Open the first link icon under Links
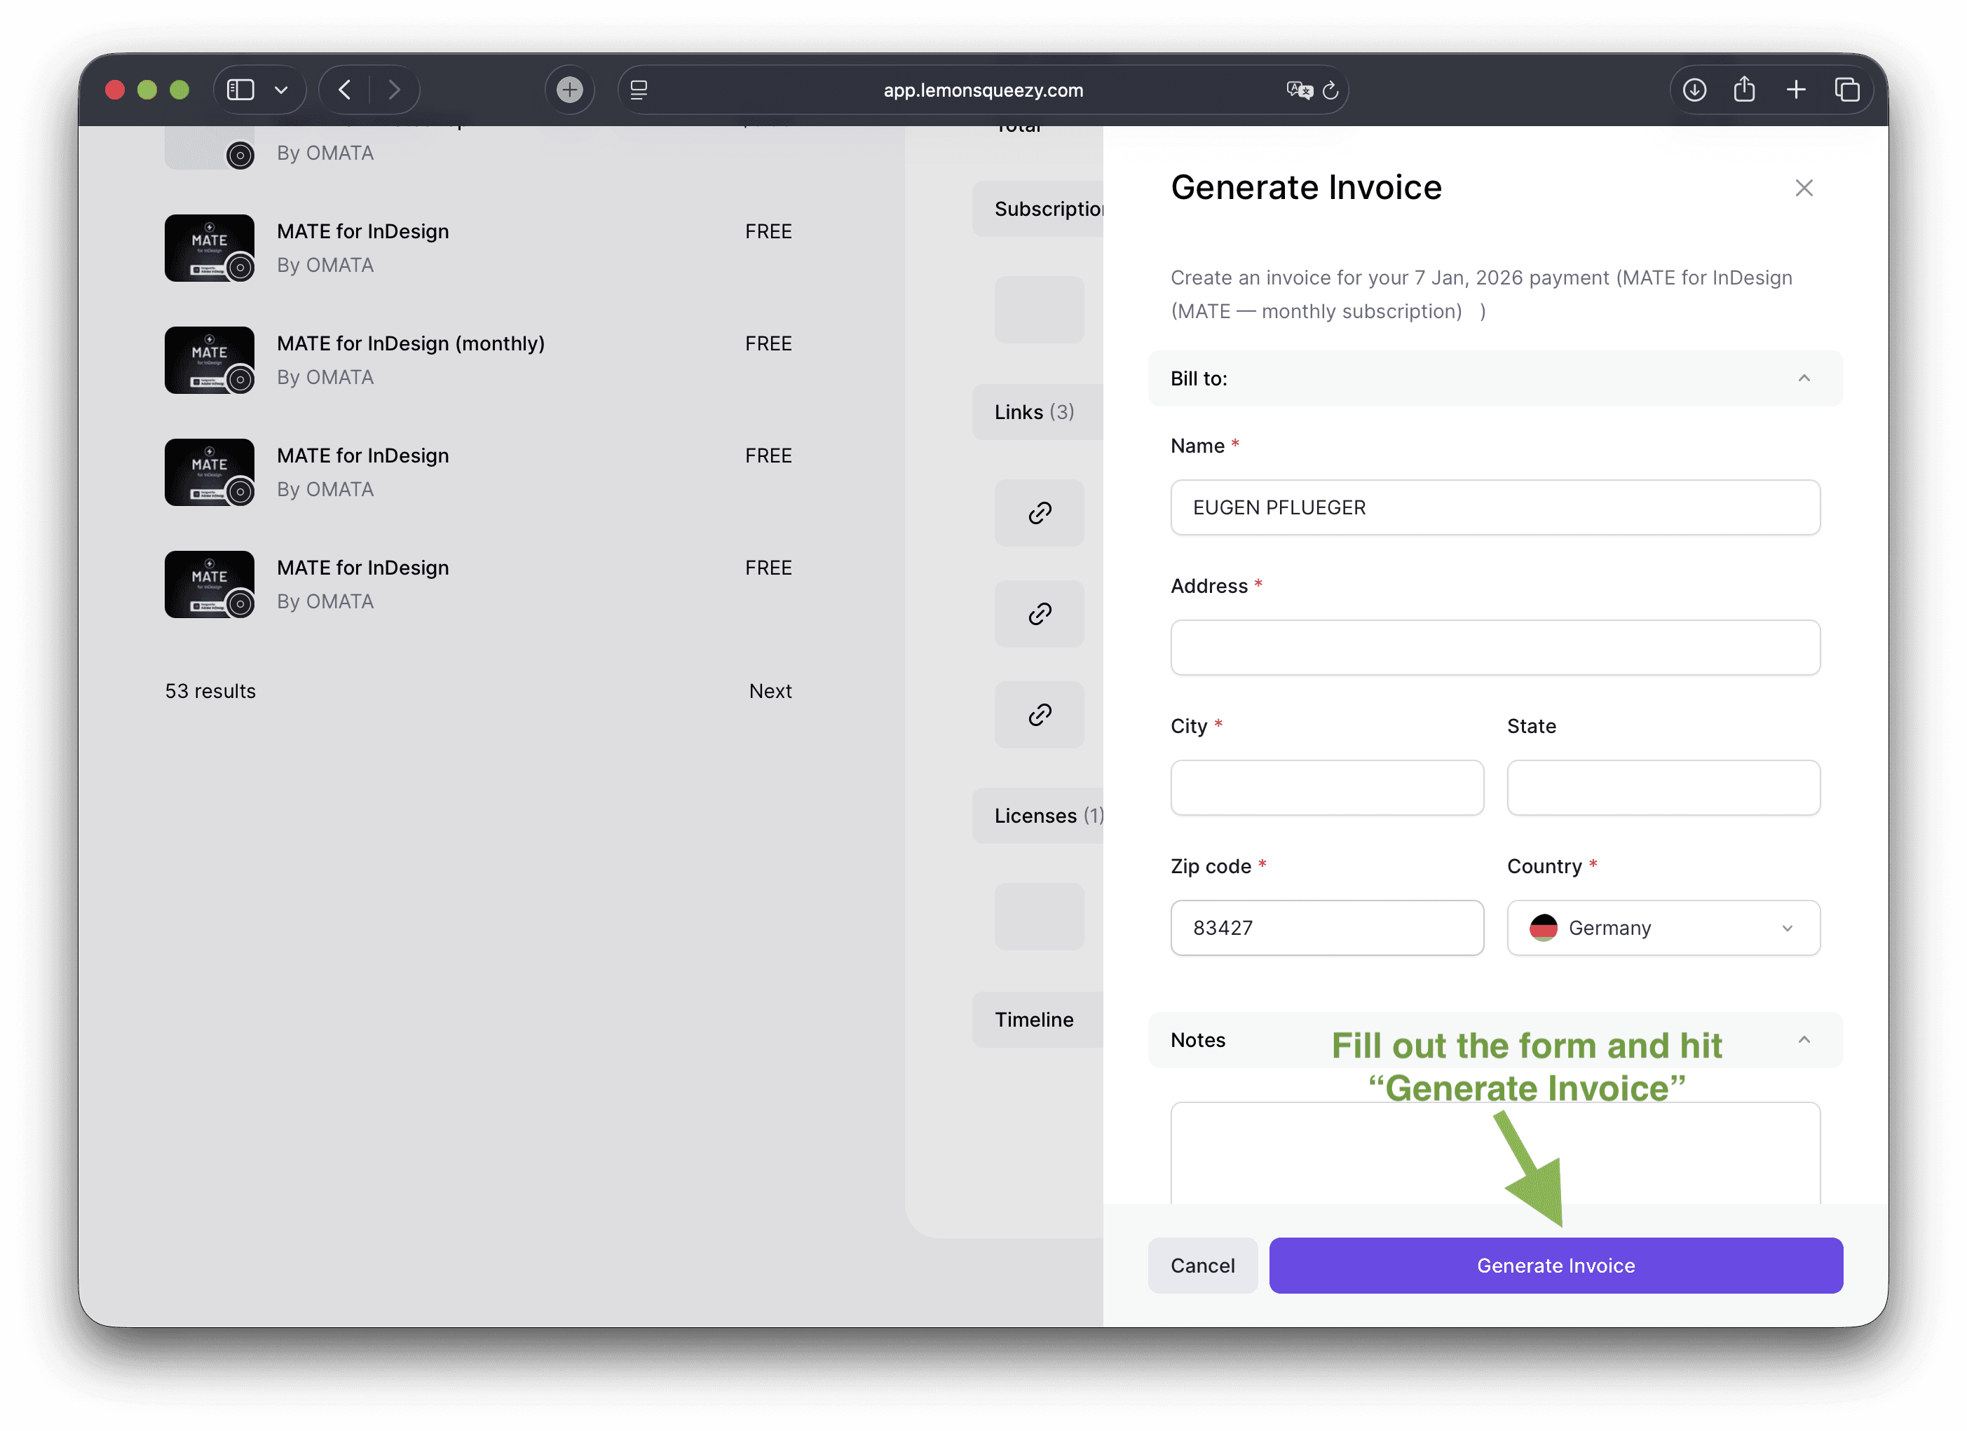The width and height of the screenshot is (1967, 1431). coord(1039,512)
